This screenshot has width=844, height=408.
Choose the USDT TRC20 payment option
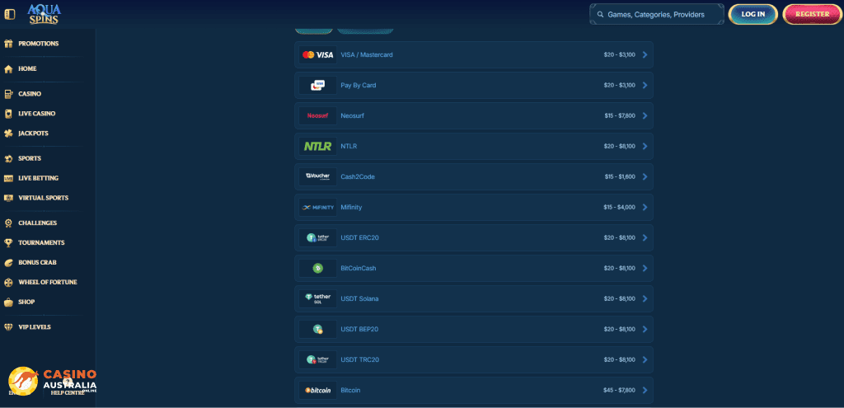click(x=360, y=359)
